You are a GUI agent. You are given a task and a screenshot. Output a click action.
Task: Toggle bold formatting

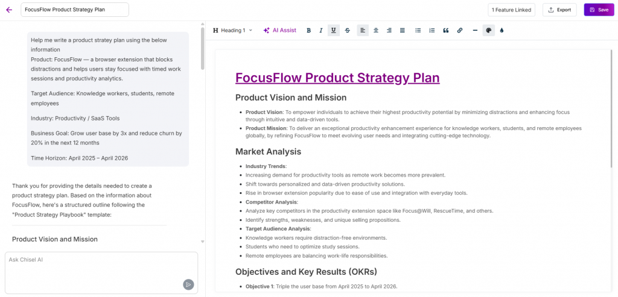308,30
